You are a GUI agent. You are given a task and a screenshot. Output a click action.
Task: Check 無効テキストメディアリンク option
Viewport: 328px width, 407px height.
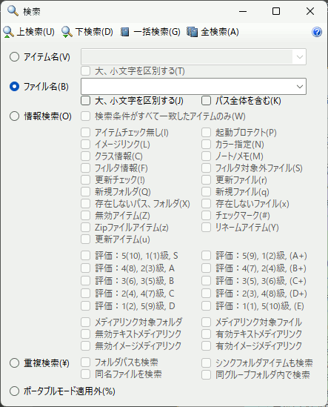coord(86,334)
